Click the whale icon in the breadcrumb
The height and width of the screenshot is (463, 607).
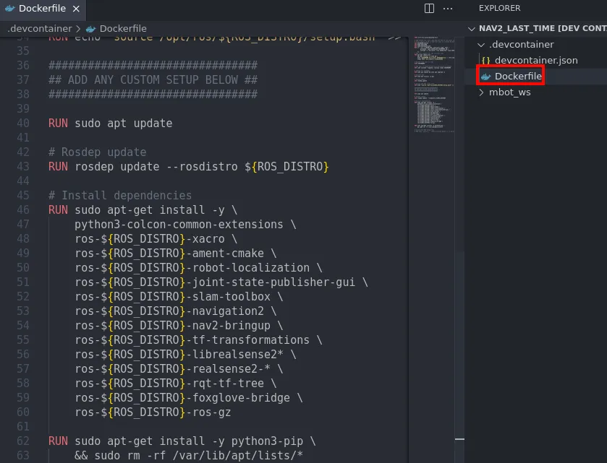[x=90, y=29]
